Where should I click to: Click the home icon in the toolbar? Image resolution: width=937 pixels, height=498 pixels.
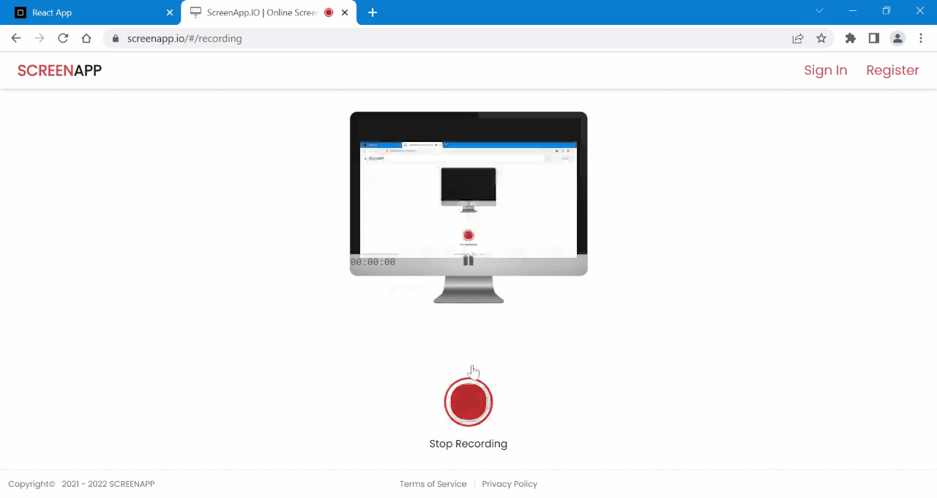click(x=86, y=37)
